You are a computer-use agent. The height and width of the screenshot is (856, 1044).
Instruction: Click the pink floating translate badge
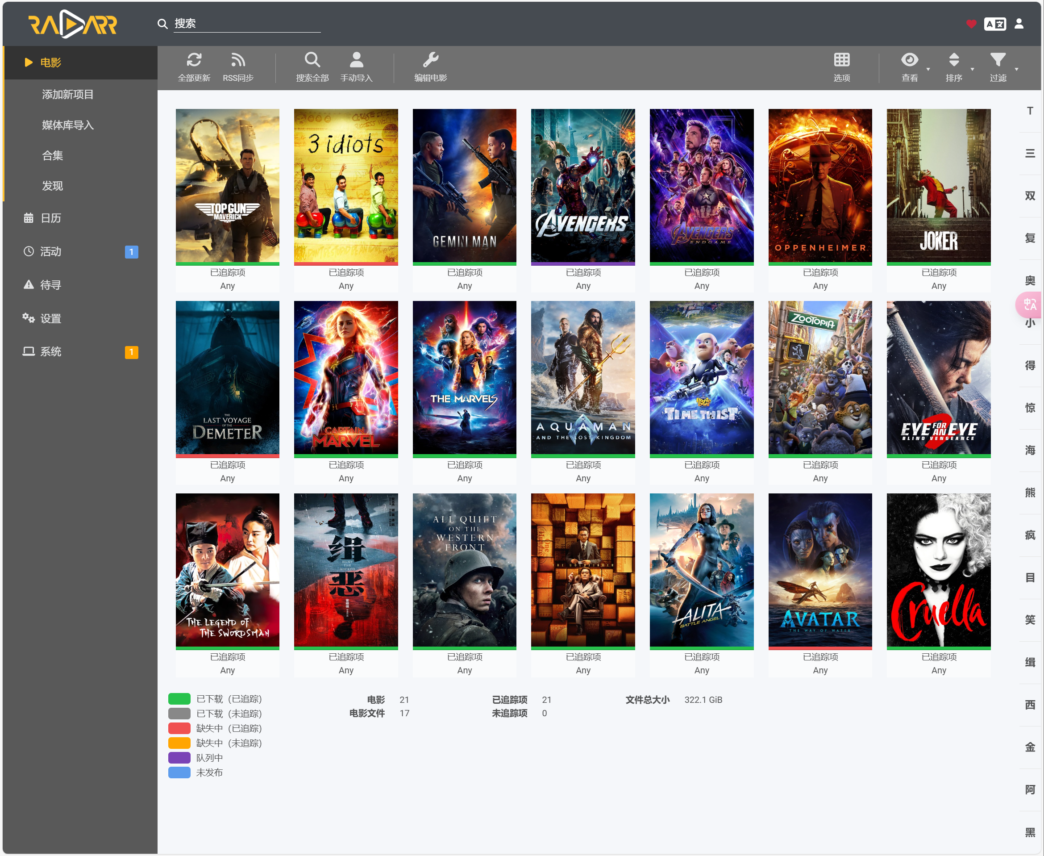click(1029, 305)
